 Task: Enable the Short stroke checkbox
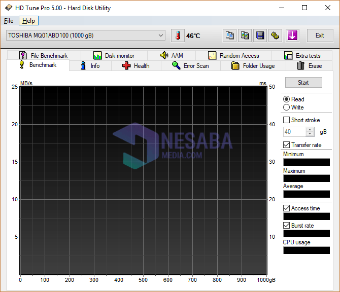pos(286,120)
